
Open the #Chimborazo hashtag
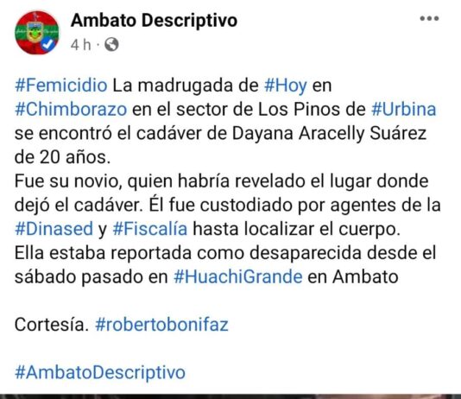coord(71,110)
